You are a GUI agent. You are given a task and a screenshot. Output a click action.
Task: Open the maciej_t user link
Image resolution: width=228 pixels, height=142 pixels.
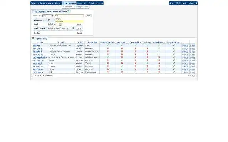[x=38, y=63]
